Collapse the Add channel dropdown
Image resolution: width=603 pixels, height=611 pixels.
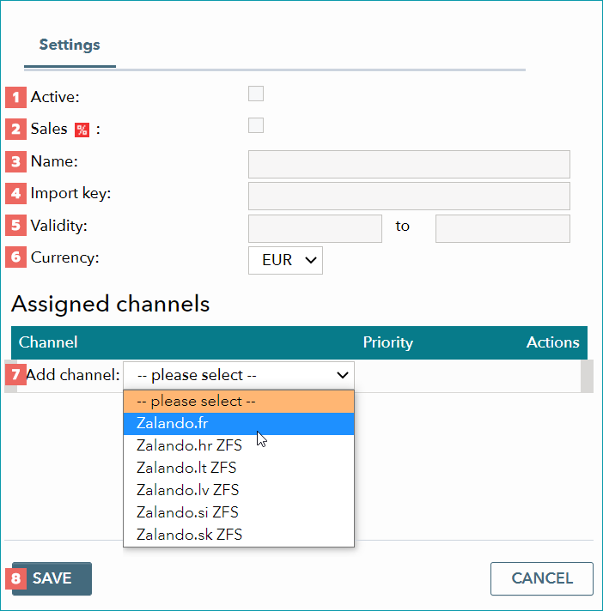pos(239,375)
